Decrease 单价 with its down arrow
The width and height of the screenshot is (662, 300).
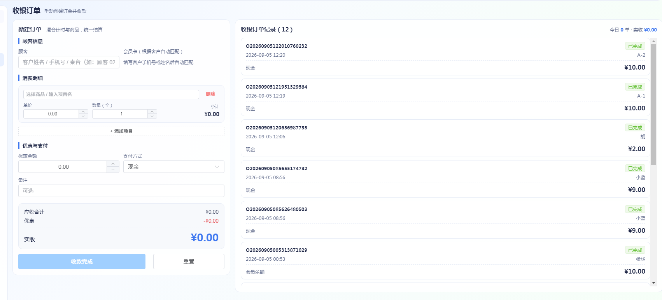[83, 116]
